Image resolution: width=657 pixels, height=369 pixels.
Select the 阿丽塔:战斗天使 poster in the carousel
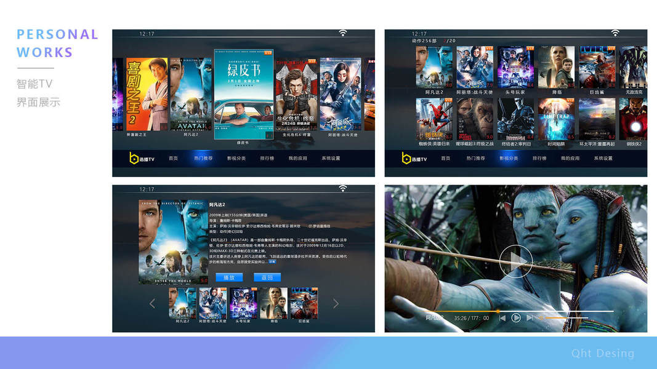tap(341, 94)
